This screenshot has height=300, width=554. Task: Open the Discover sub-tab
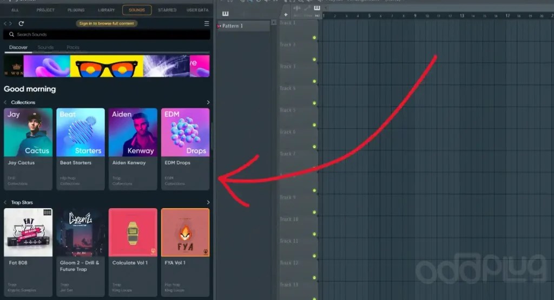[x=18, y=47]
